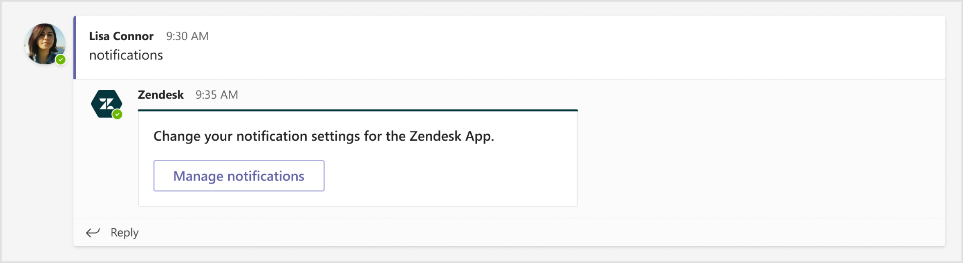Viewport: 963px width, 263px height.
Task: Click the Change your notification settings heading
Action: pyautogui.click(x=323, y=136)
